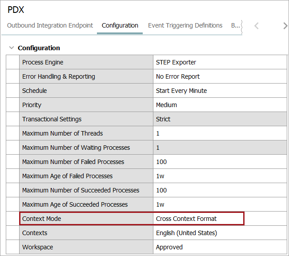Open the Cross Context Format value

186,219
